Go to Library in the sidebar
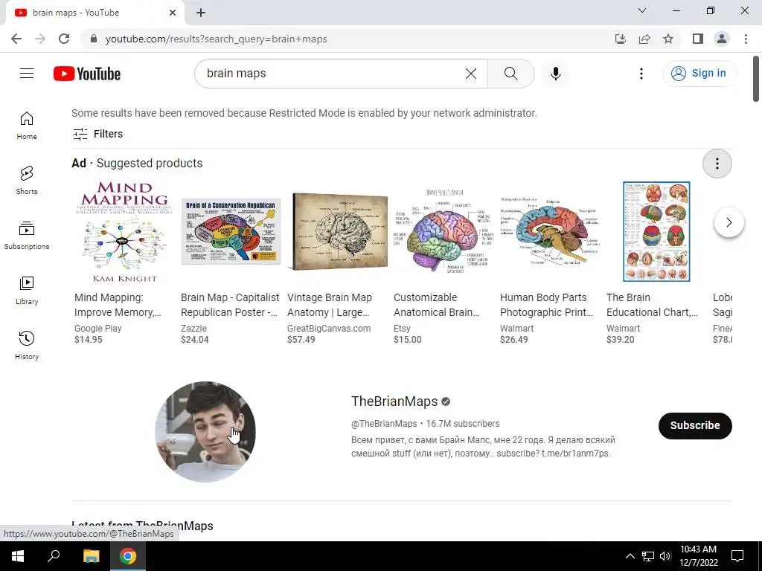The image size is (762, 571). 27,291
